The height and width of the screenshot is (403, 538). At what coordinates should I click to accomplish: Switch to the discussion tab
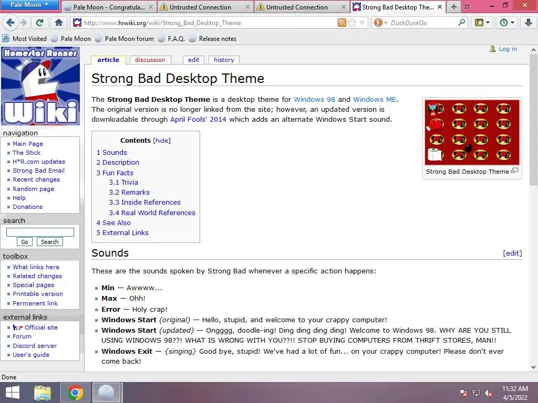coord(150,60)
